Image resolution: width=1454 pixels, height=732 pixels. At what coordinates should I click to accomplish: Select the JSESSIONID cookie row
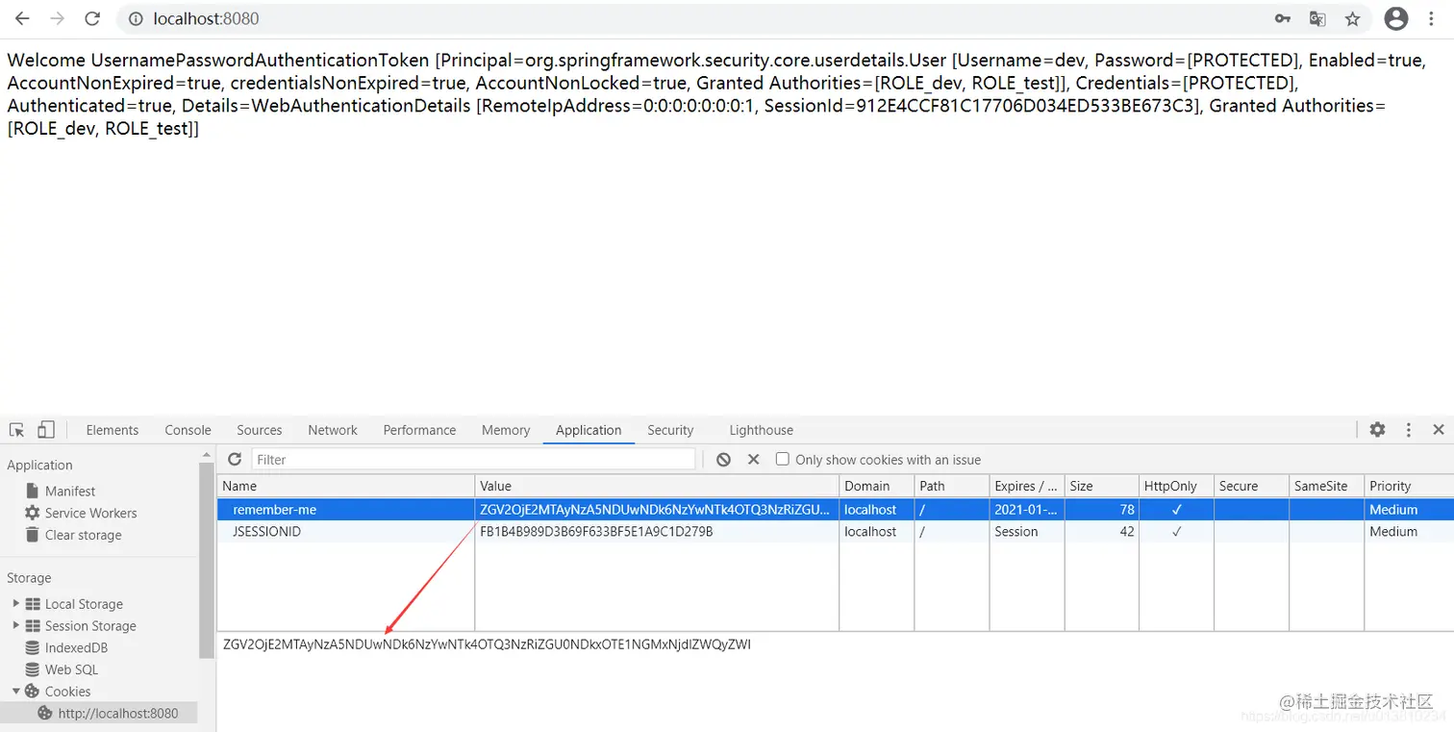[835, 531]
